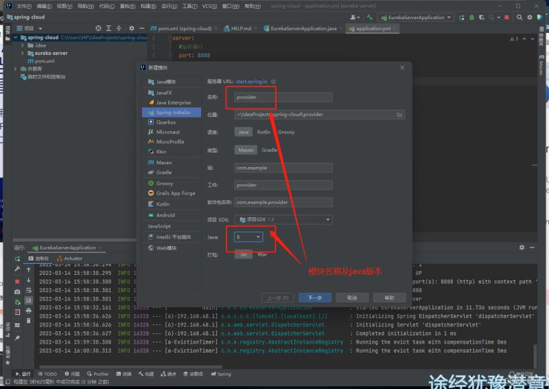Rerun EurekaServerApplication in Run panel
Screen dimensions: 549x389
18,259
